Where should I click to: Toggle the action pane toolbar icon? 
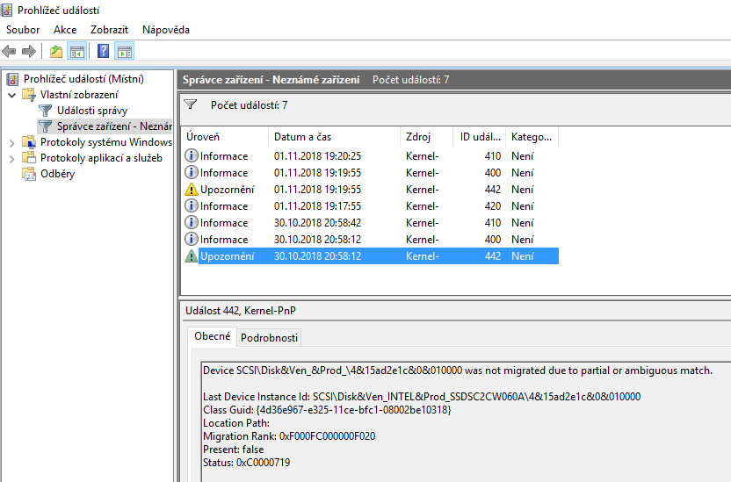[x=125, y=51]
